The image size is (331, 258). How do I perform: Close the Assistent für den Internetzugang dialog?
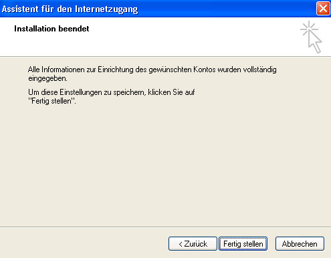pyautogui.click(x=323, y=9)
